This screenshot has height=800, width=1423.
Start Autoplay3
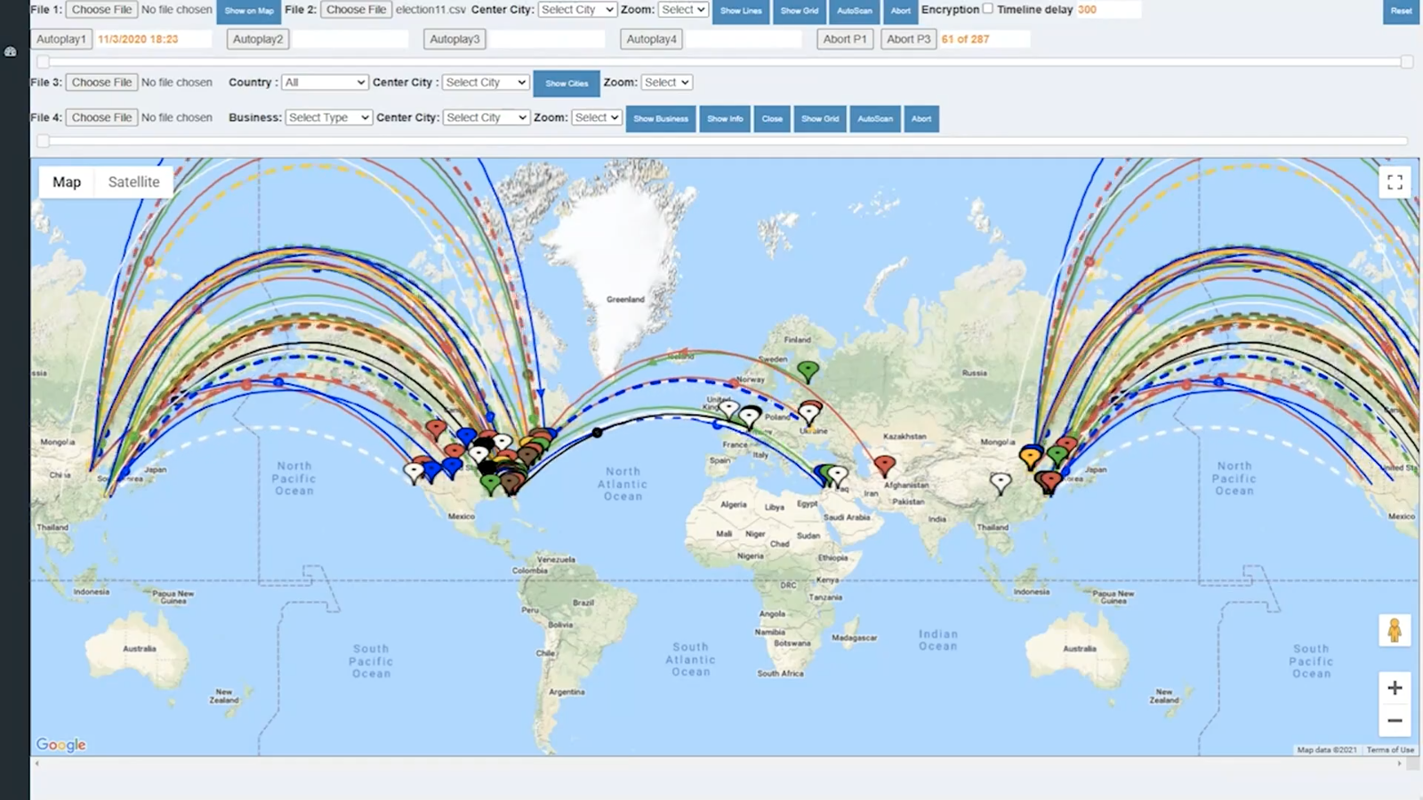click(x=454, y=39)
